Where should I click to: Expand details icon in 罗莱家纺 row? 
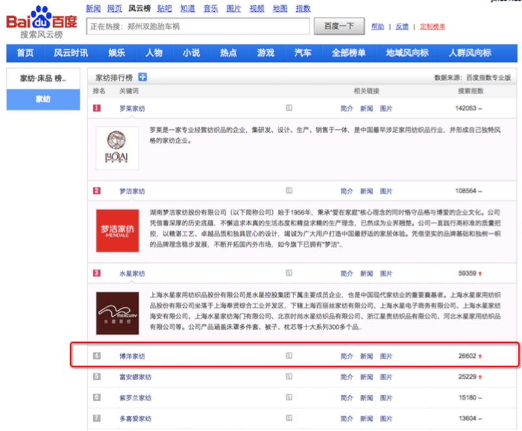pyautogui.click(x=289, y=108)
